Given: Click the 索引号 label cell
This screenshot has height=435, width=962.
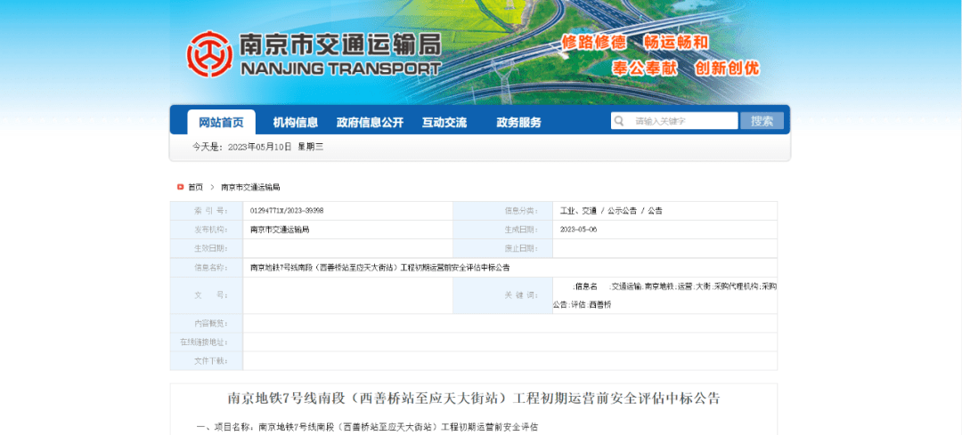Looking at the screenshot, I should click(207, 211).
